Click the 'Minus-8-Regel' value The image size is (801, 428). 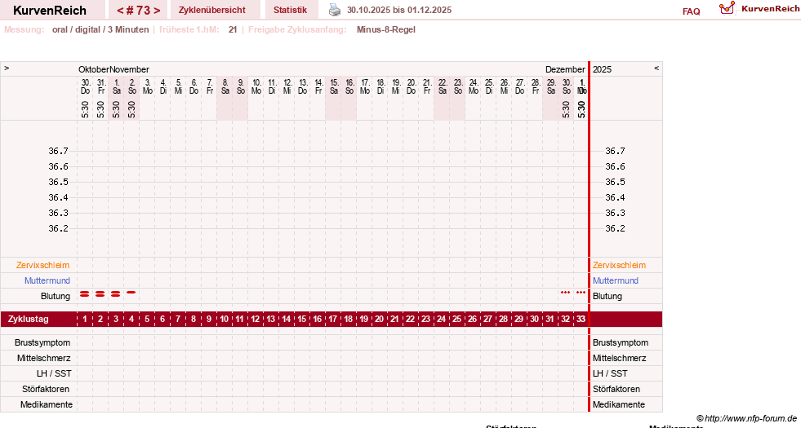point(386,29)
